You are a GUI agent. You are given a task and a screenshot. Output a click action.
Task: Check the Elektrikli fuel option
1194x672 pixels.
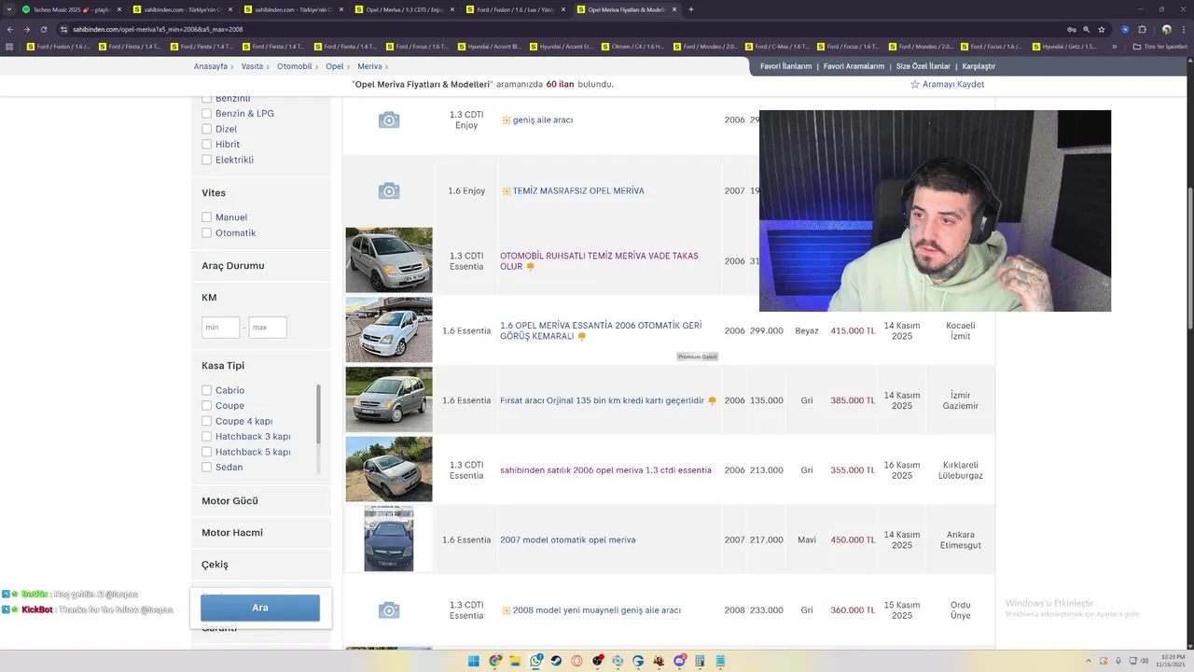[x=207, y=160]
